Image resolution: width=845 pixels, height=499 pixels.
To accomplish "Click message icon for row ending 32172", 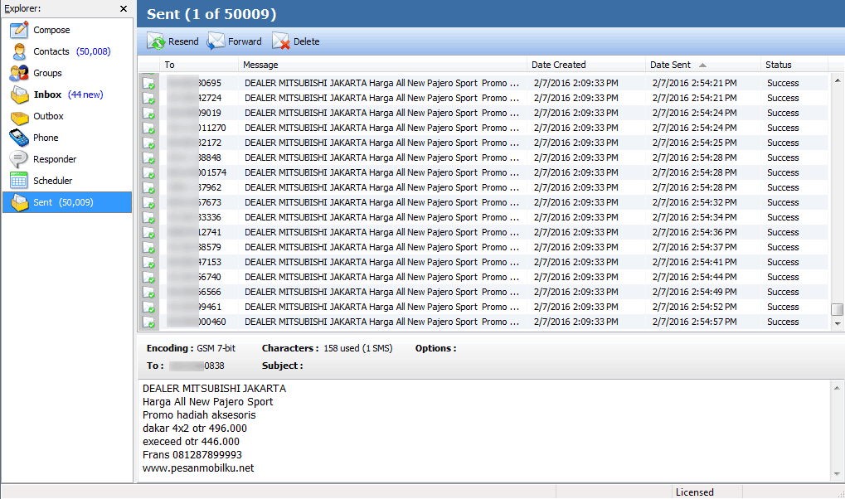I will tap(148, 143).
